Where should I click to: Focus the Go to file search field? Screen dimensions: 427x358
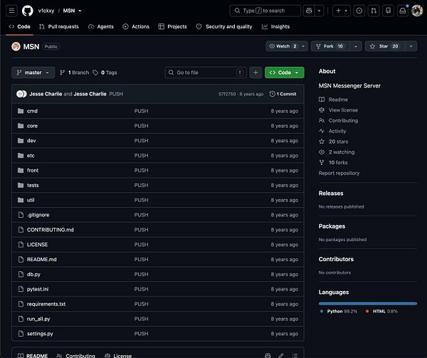(x=206, y=73)
